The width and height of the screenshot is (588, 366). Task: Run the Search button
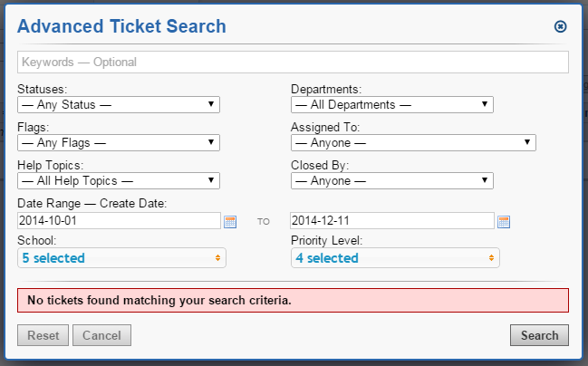point(539,335)
